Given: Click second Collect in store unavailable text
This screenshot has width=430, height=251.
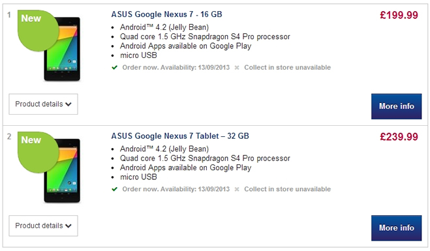Looking at the screenshot, I should (287, 189).
